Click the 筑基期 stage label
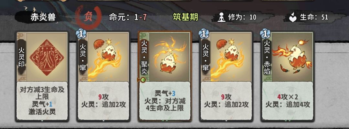 [185, 17]
